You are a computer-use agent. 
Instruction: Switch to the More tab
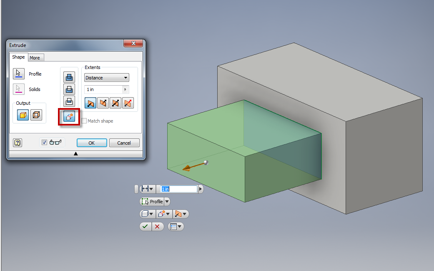point(35,58)
